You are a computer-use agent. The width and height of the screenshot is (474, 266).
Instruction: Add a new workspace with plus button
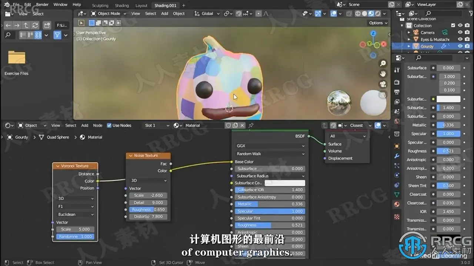(x=183, y=6)
